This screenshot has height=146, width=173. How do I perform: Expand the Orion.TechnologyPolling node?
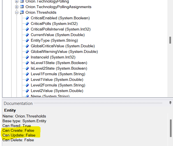click(x=17, y=1)
